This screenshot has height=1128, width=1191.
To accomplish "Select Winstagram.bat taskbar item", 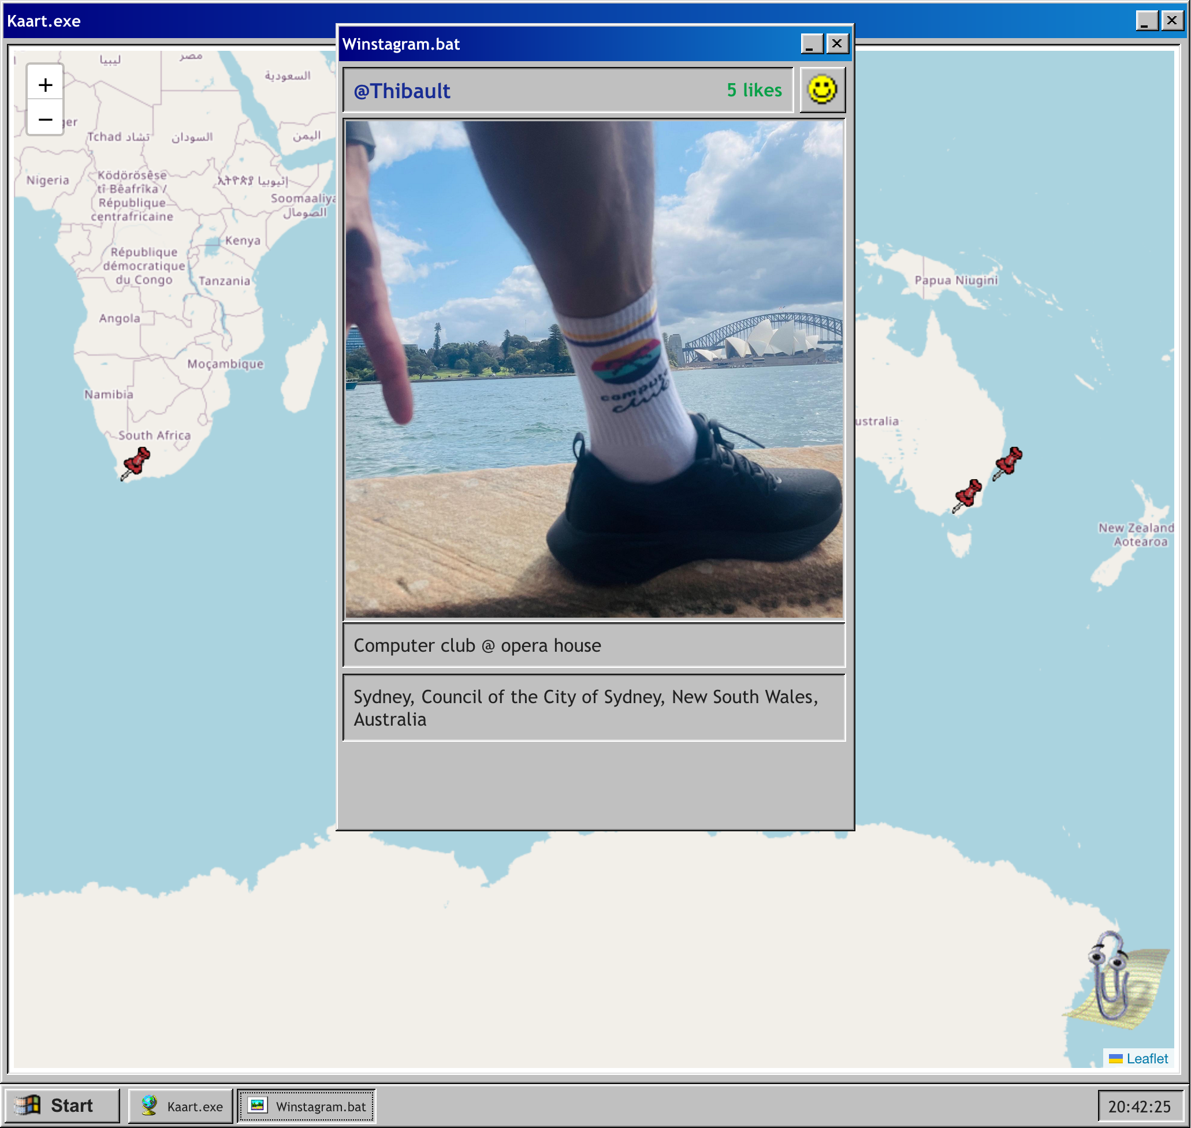I will (307, 1105).
